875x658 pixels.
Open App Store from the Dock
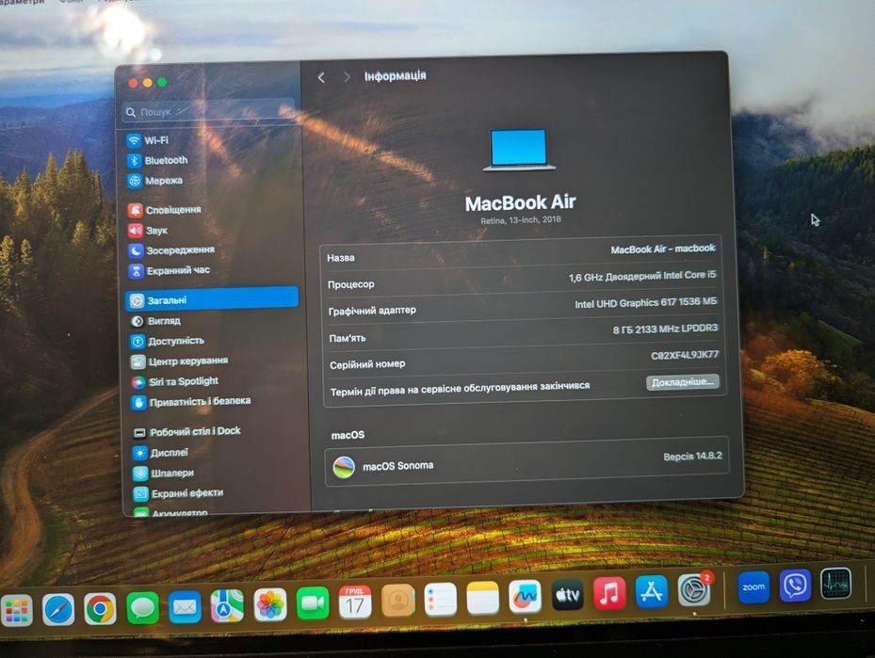point(651,592)
